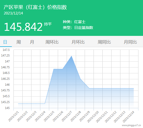Click the 2023/12/5 data point on chart

click(54, 69)
